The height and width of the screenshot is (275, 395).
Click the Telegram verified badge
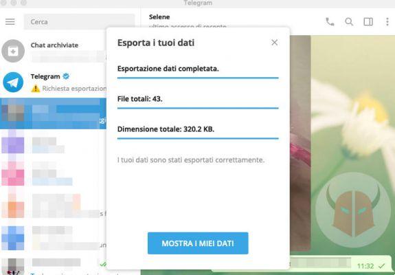click(66, 76)
